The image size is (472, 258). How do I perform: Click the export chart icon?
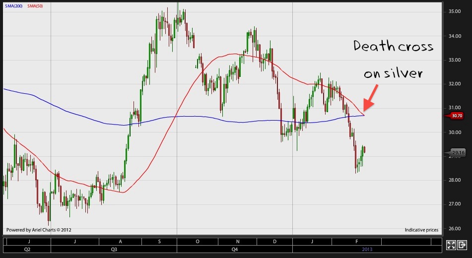(462, 245)
